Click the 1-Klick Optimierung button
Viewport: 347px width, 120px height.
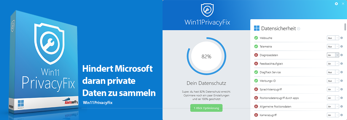click(206, 108)
